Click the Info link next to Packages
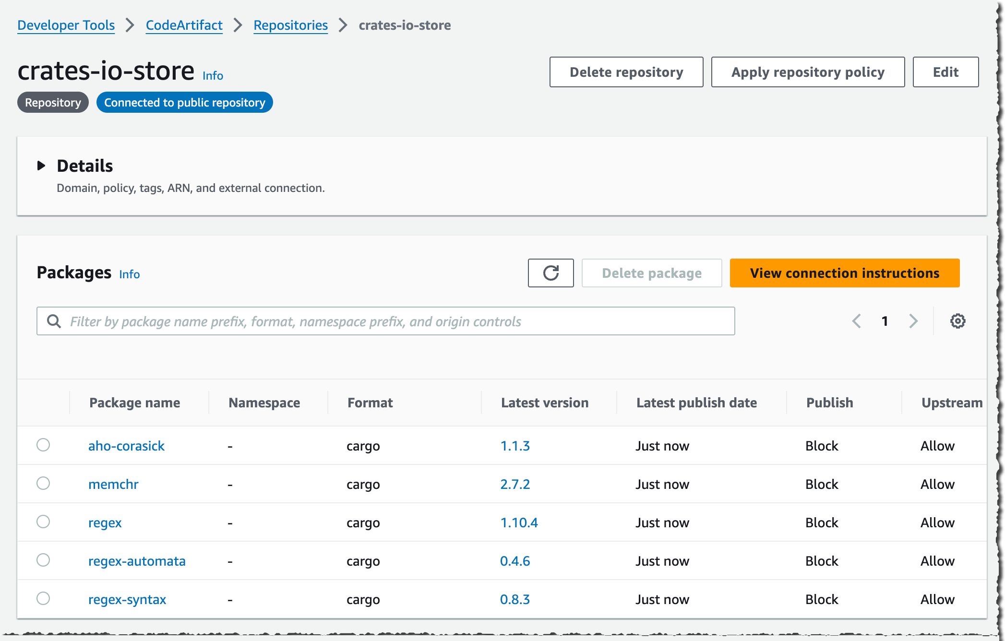This screenshot has height=641, width=1005. tap(129, 274)
